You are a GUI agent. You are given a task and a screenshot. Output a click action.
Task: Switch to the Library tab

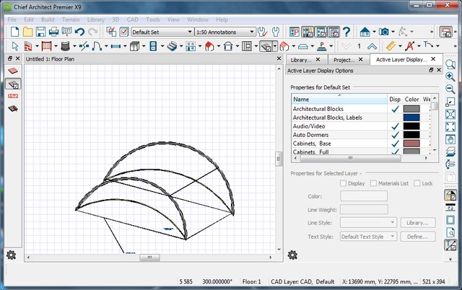[x=303, y=60]
